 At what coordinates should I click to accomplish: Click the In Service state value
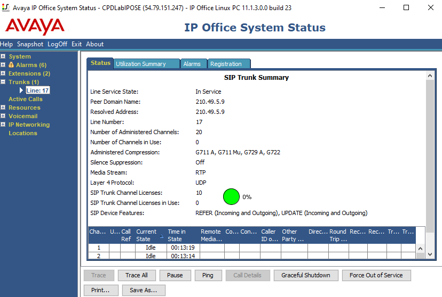point(208,92)
